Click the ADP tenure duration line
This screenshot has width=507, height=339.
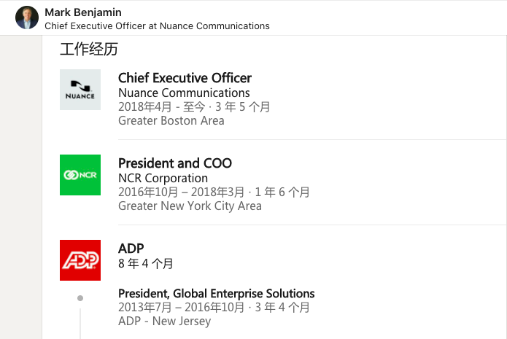coord(145,263)
